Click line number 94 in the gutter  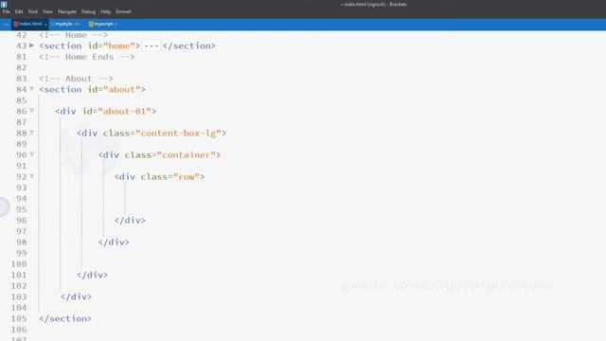coord(21,199)
